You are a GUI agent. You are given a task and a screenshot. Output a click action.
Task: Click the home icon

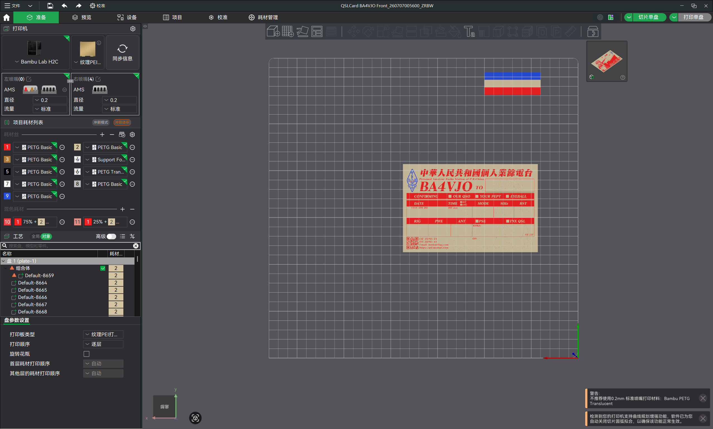pos(6,17)
